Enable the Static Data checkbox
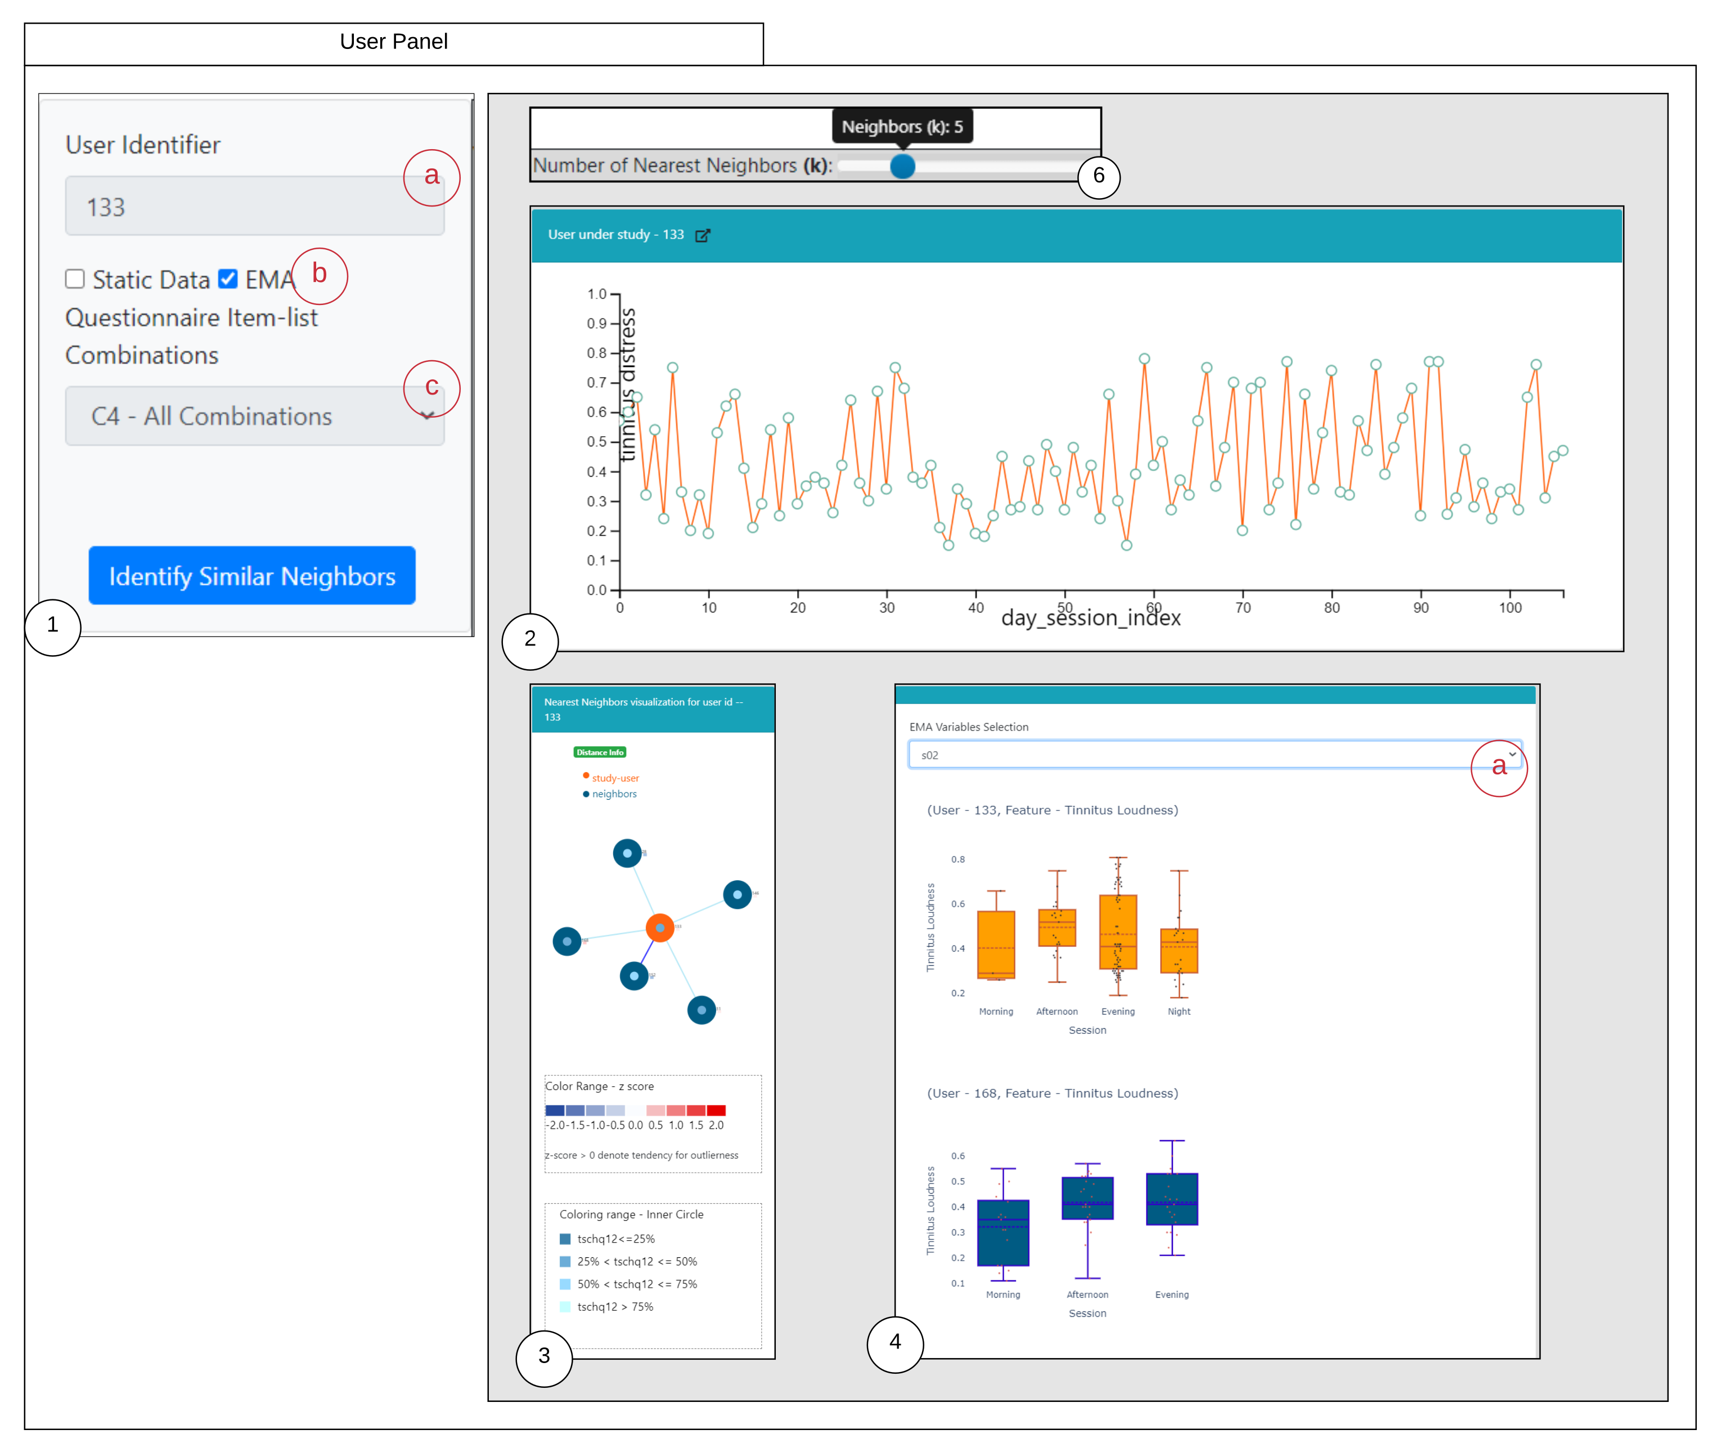 pos(75,279)
